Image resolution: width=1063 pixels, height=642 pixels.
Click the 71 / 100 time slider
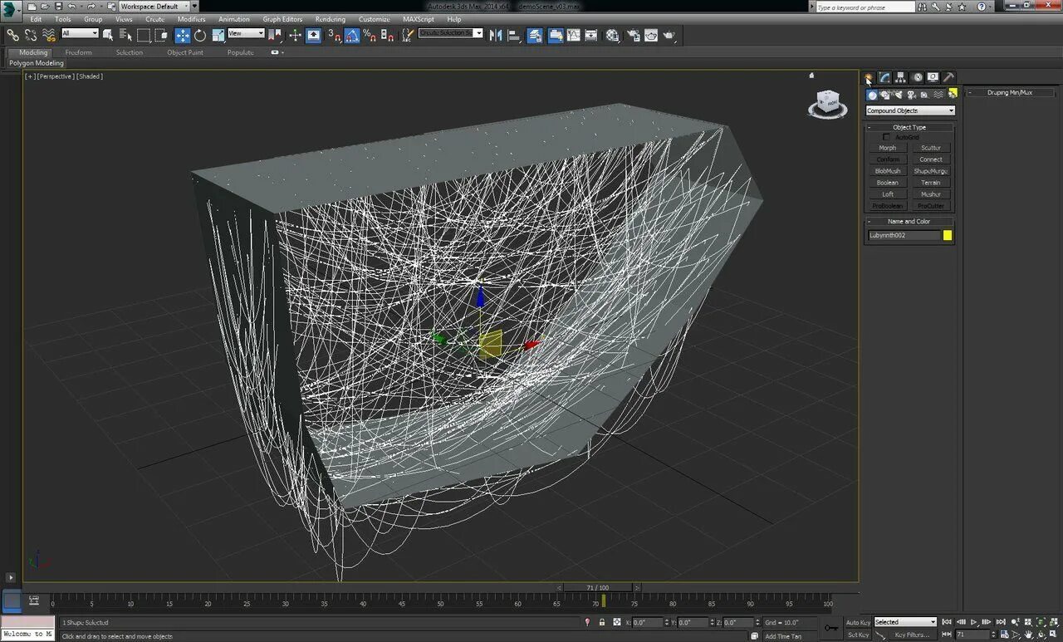click(x=598, y=588)
